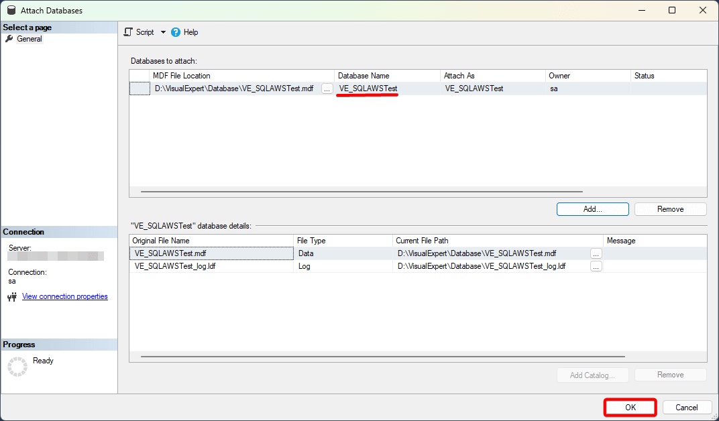Viewport: 719px width, 421px height.
Task: Click current file path of the _log.ldf file
Action: tap(491, 266)
